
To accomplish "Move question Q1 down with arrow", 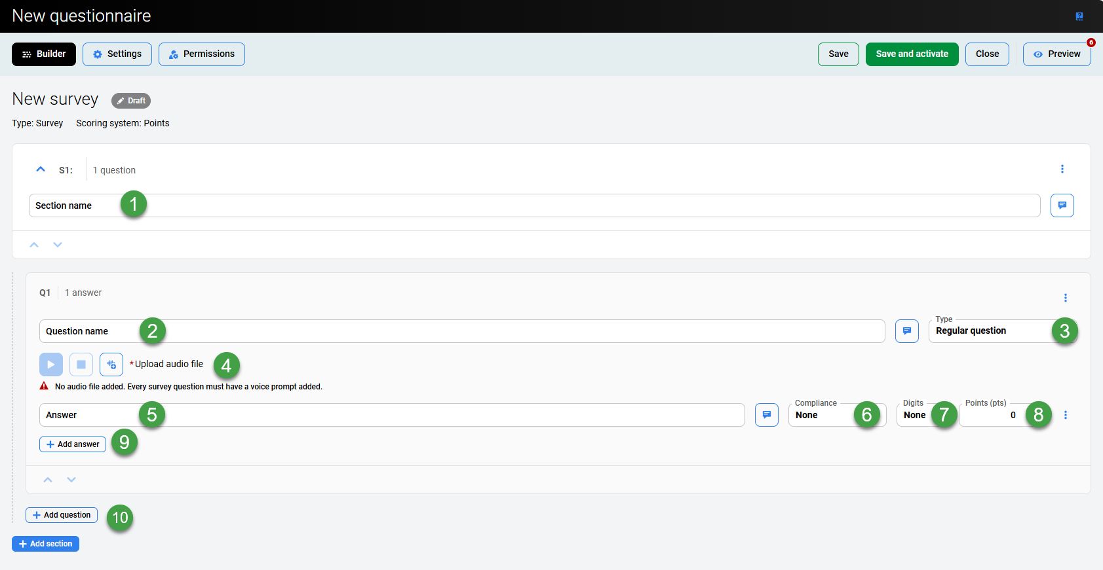I will click(71, 480).
